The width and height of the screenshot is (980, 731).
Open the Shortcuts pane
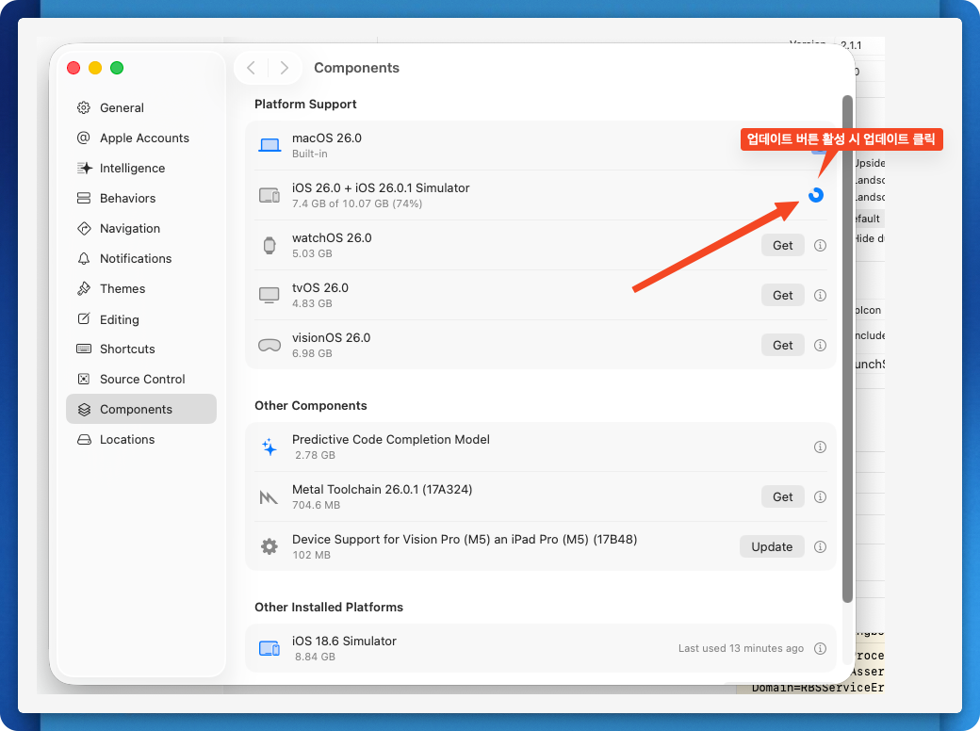tap(141, 349)
